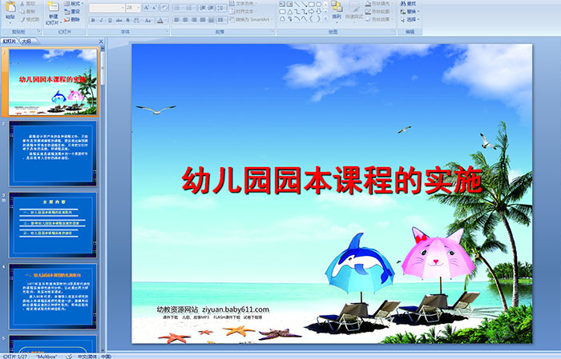Click the Cut (剪切) scissors icon
This screenshot has width=561, height=359.
click(x=22, y=3)
